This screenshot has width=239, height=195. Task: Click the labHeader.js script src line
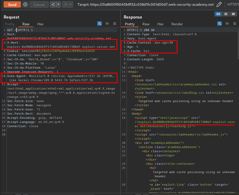coord(181,134)
